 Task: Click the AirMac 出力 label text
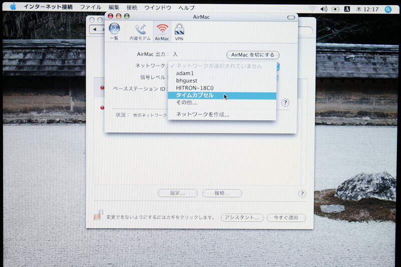point(153,54)
